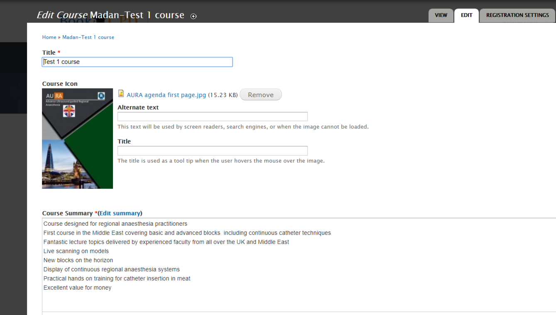Click the line starting 'First course in the Middle East'
The height and width of the screenshot is (315, 556).
[187, 233]
